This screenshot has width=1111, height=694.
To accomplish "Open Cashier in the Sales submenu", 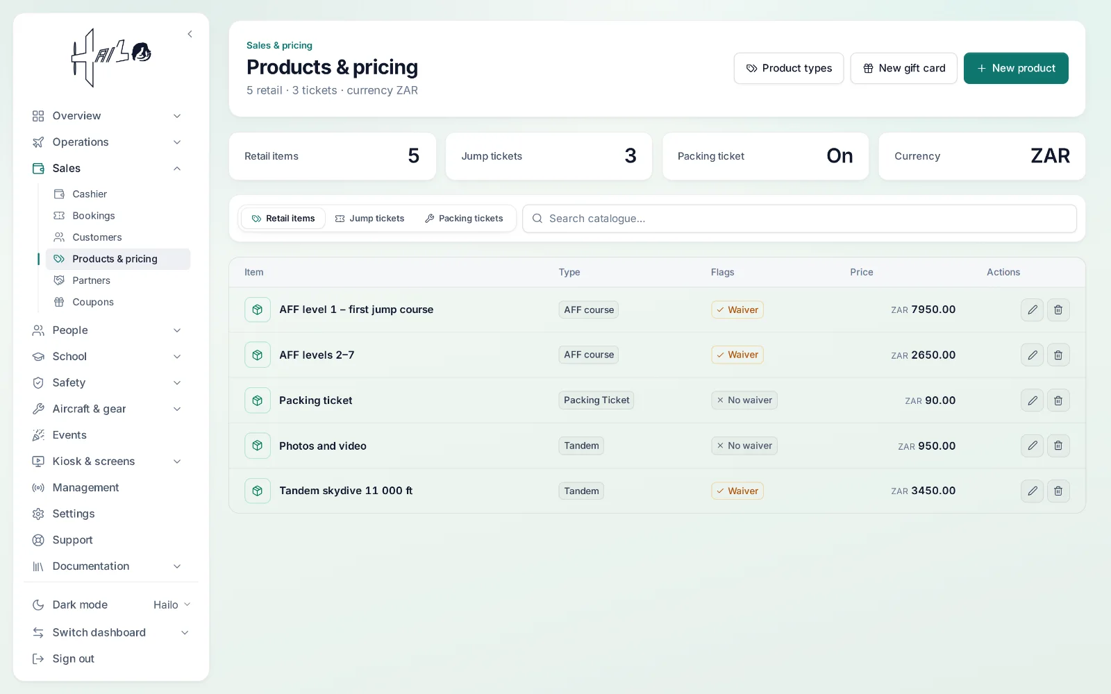I will pos(118,194).
